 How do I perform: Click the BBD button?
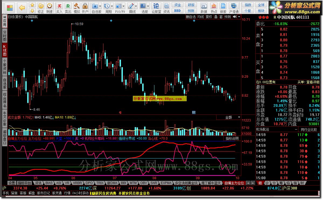click(177, 11)
